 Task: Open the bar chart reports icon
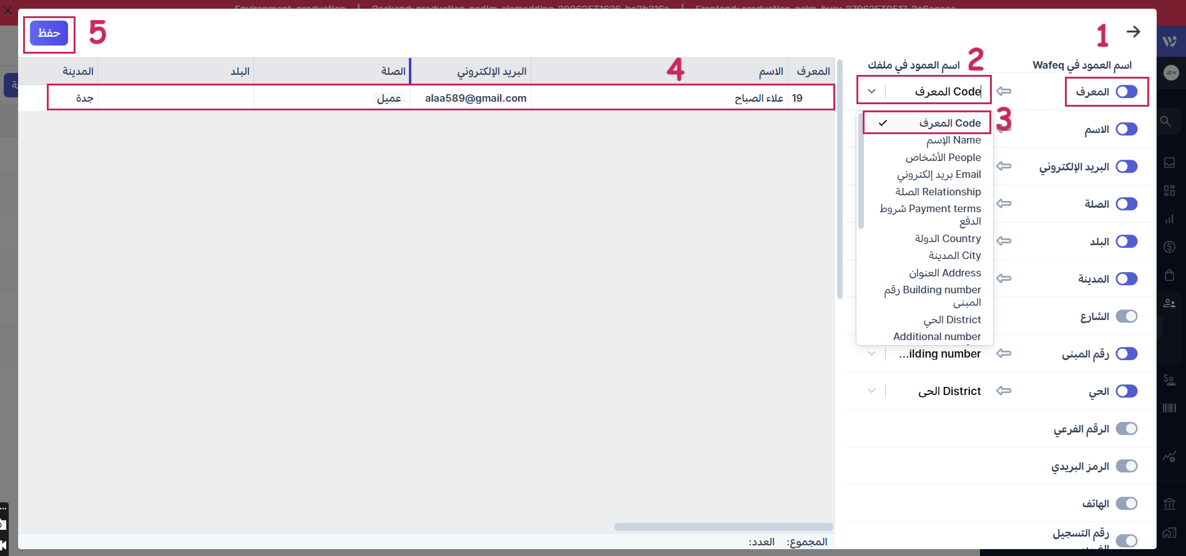[1169, 219]
